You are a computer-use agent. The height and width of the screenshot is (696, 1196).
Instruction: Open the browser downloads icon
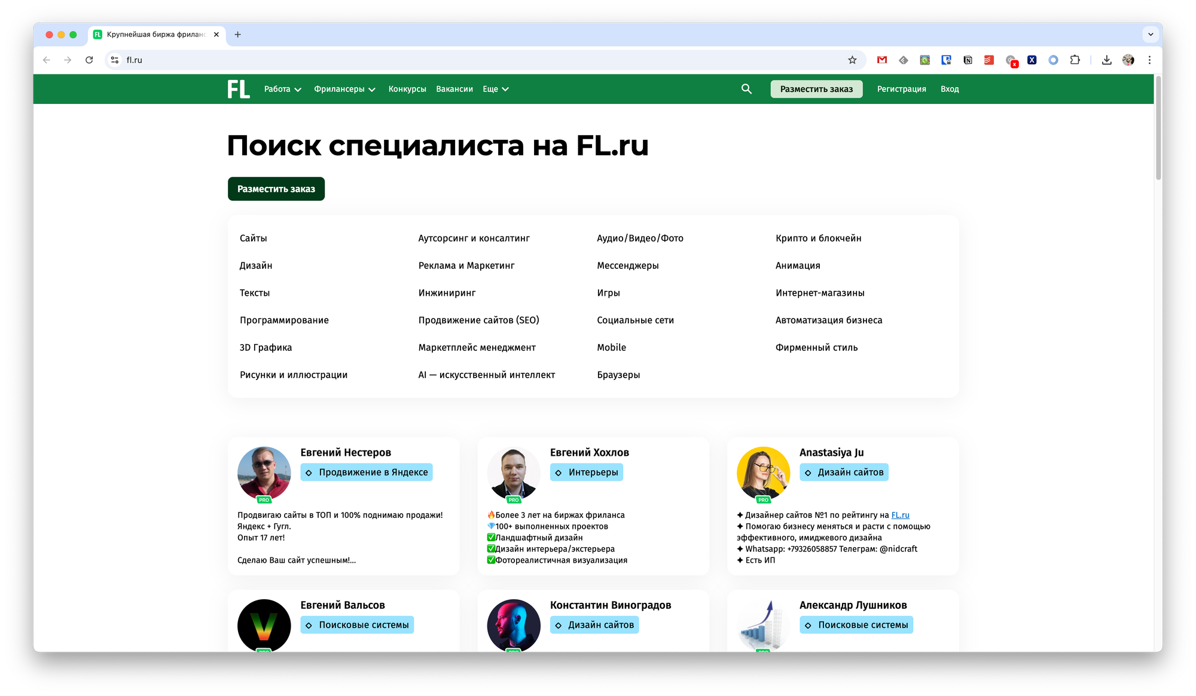tap(1106, 60)
